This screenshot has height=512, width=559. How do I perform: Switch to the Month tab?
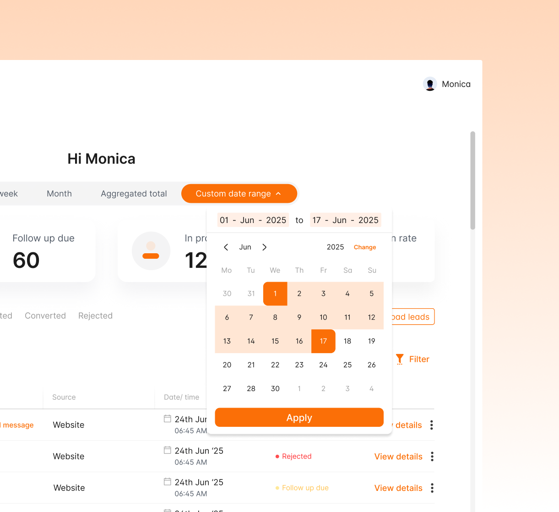click(x=59, y=193)
